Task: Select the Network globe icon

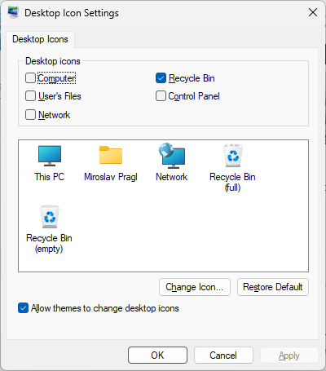Action: click(172, 155)
